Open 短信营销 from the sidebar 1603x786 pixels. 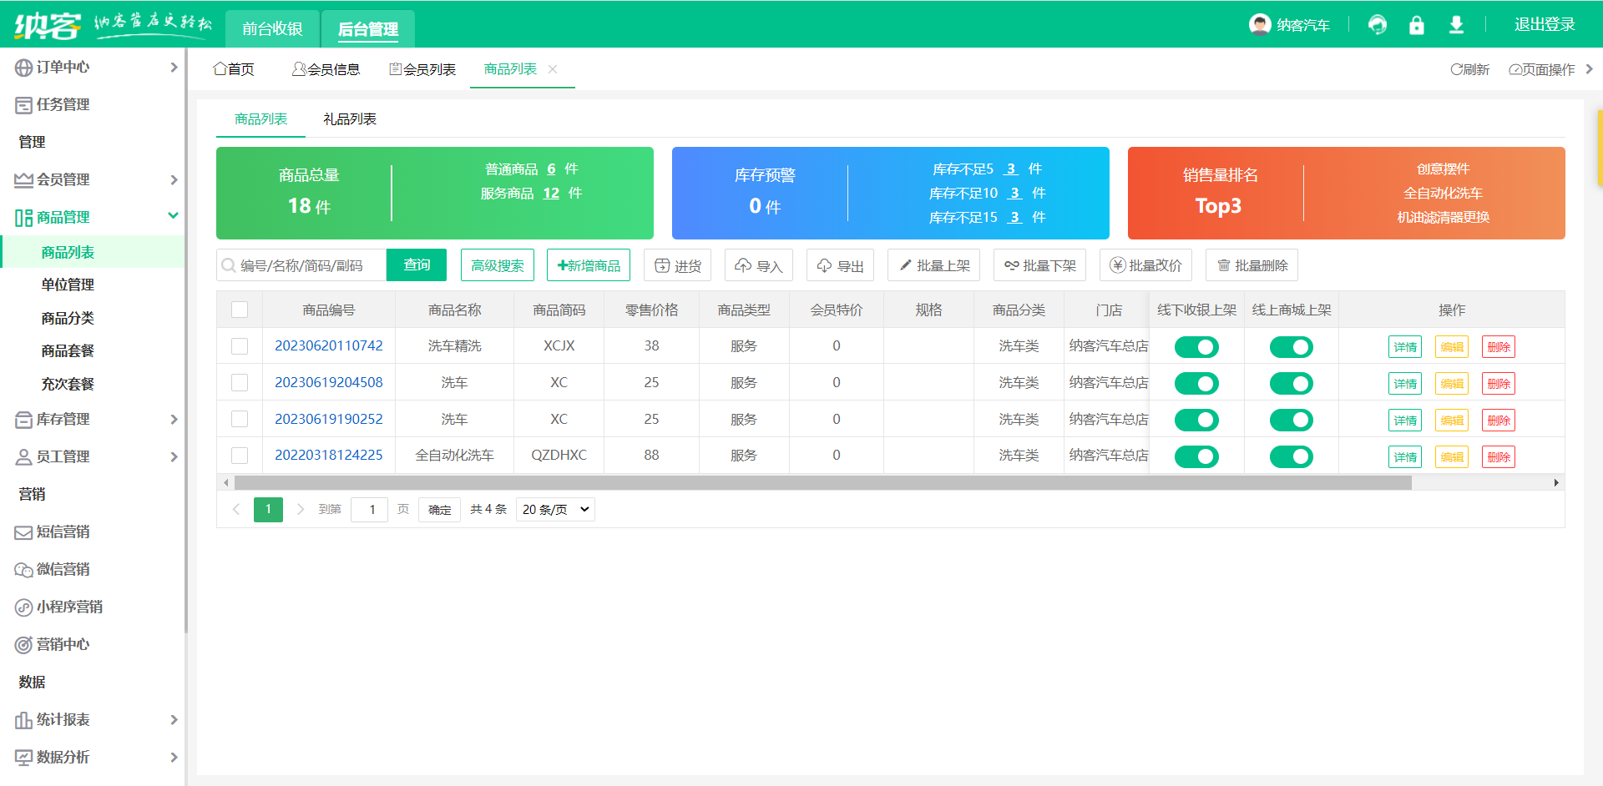click(62, 532)
